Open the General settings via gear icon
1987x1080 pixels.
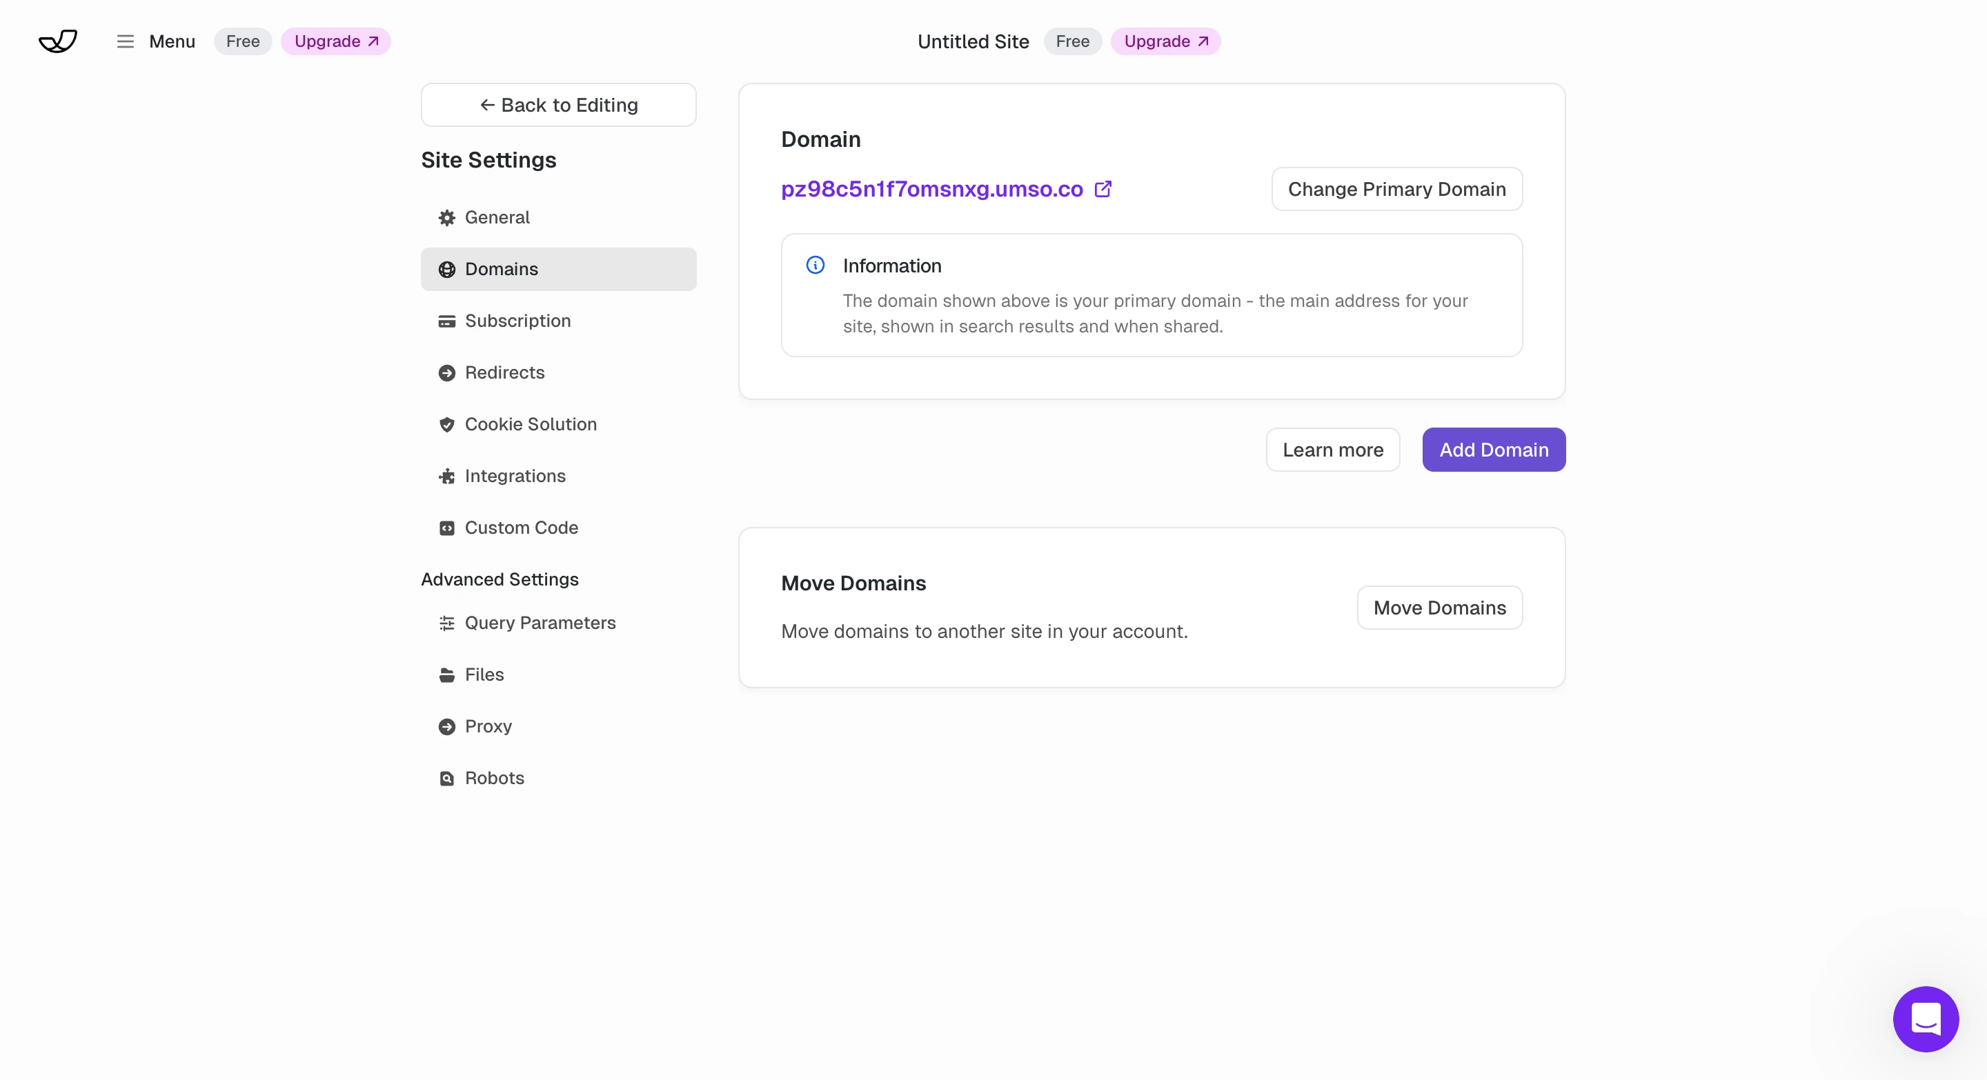[x=447, y=217]
